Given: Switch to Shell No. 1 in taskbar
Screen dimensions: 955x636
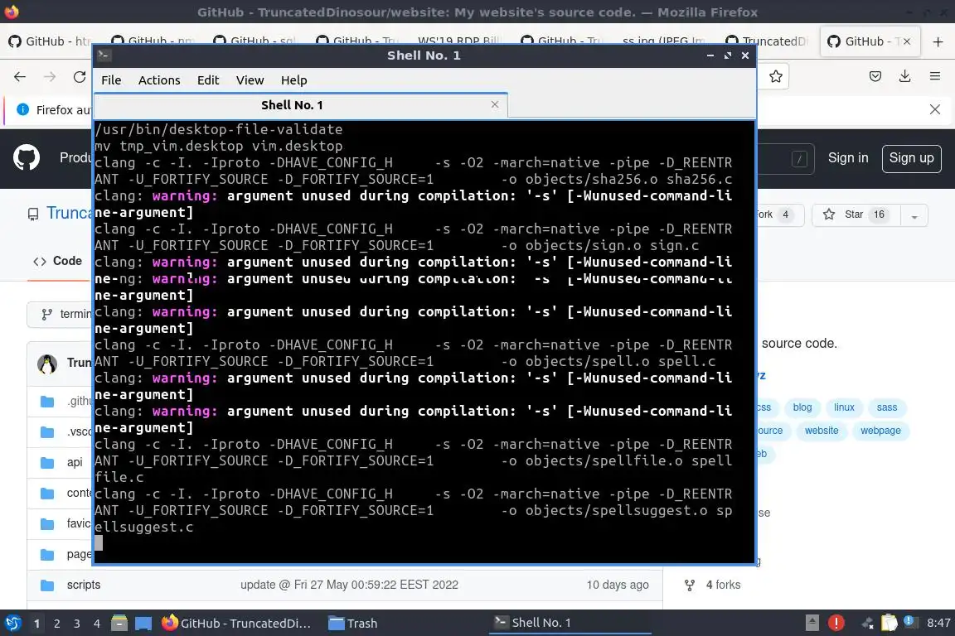Looking at the screenshot, I should coord(570,623).
